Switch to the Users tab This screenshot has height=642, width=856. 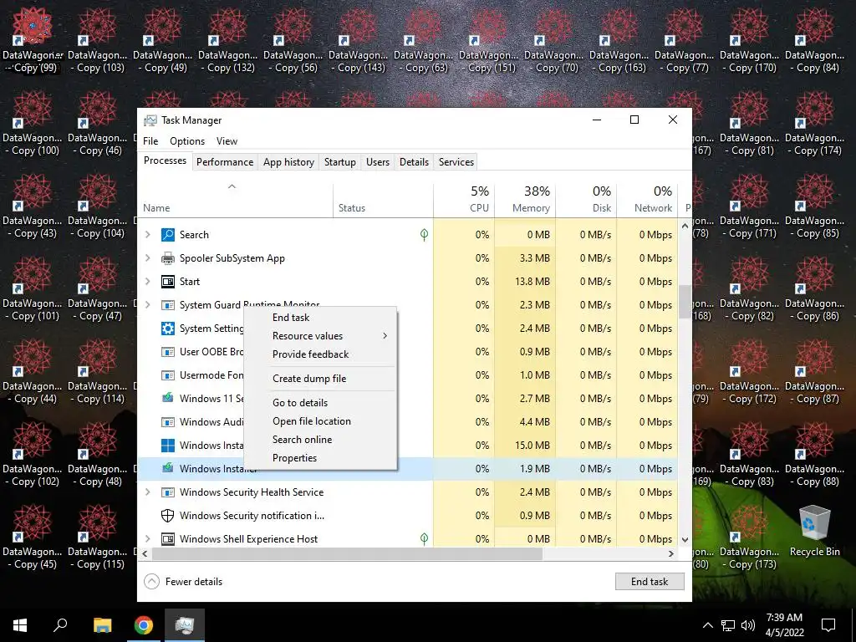pyautogui.click(x=378, y=162)
